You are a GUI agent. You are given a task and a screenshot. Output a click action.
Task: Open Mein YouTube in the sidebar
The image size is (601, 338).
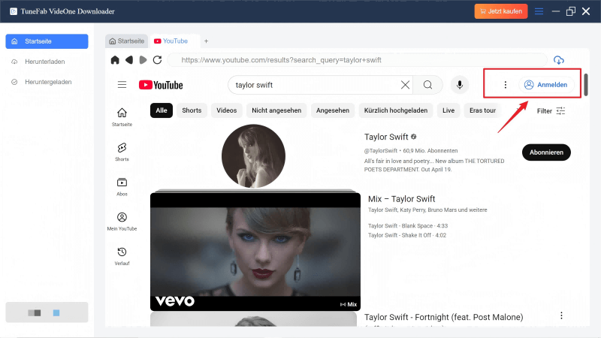coord(122,222)
